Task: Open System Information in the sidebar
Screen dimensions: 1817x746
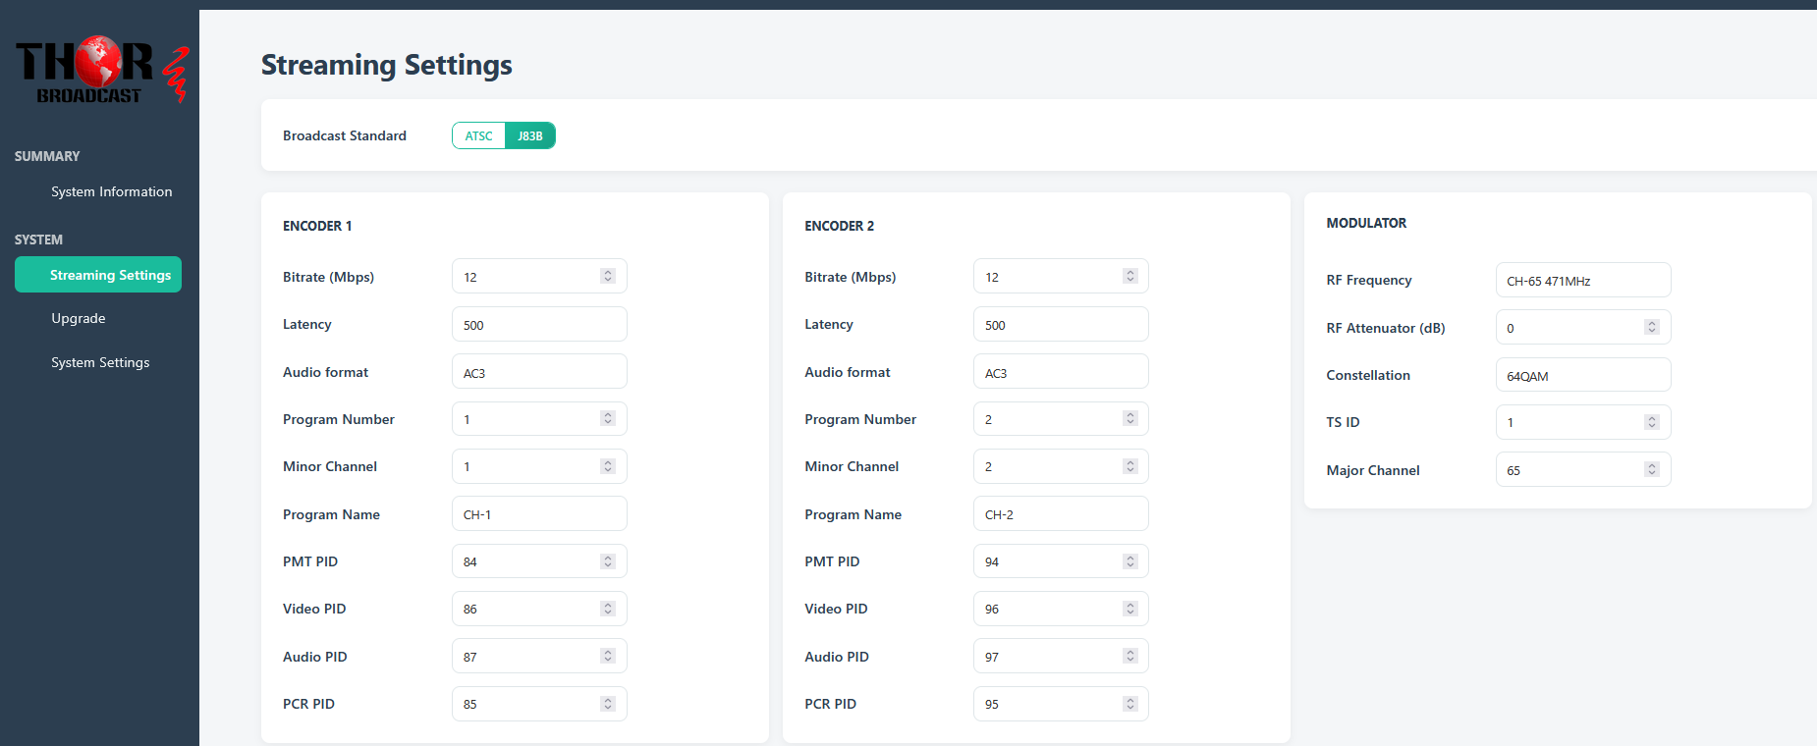Action: click(x=111, y=192)
